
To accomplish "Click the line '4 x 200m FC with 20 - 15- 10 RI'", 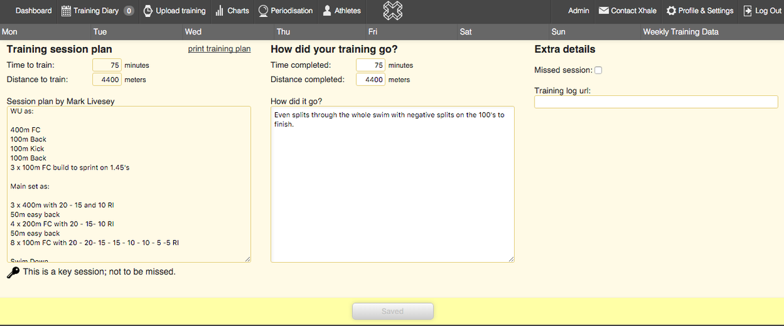I will [x=63, y=224].
